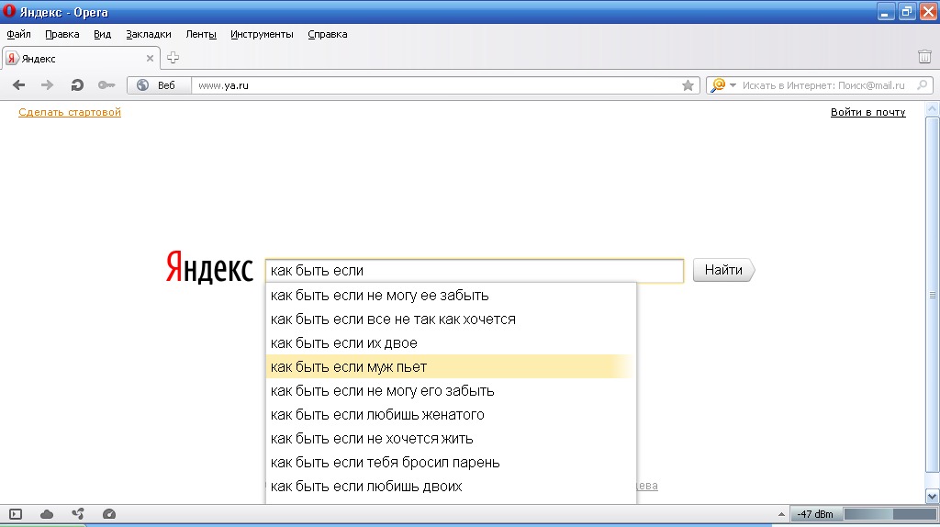The image size is (940, 527).
Task: Open the Правка menu
Action: (62, 34)
